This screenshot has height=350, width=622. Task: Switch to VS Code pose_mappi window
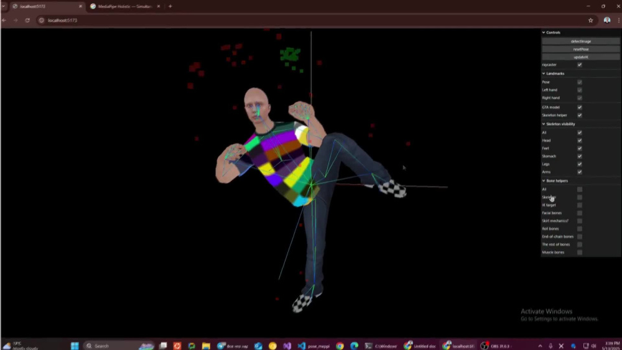tap(313, 346)
